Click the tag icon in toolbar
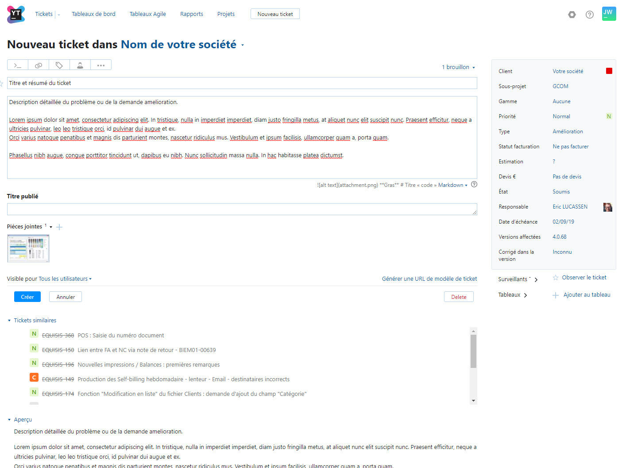Viewport: 626px width, 468px height. coord(59,65)
